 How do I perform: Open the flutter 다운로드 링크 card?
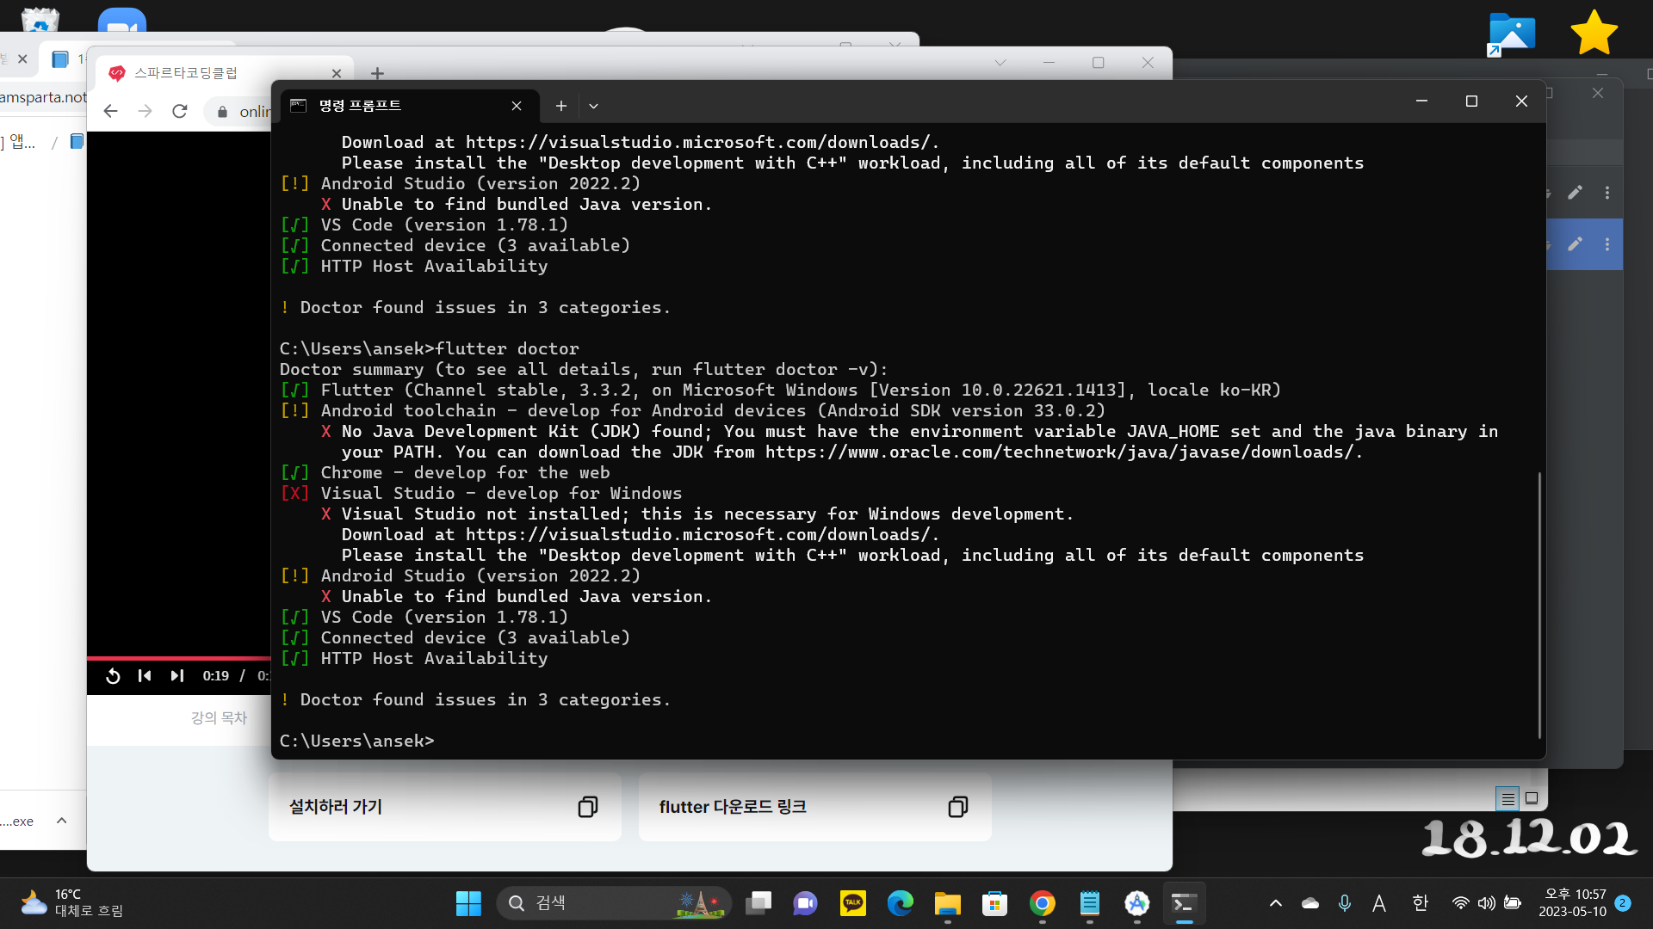(x=814, y=807)
